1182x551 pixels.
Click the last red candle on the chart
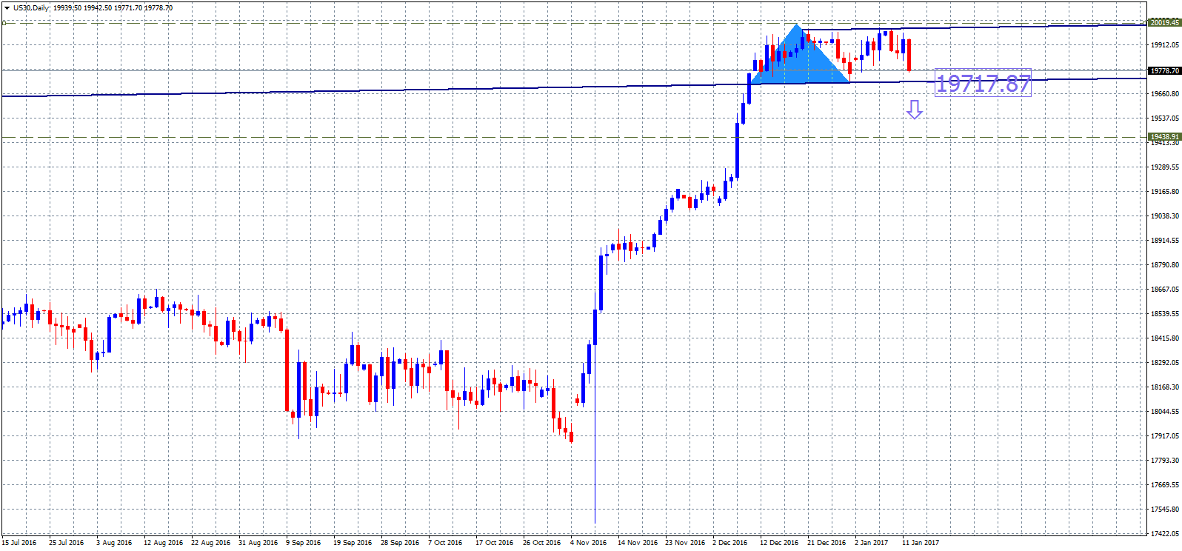point(909,56)
